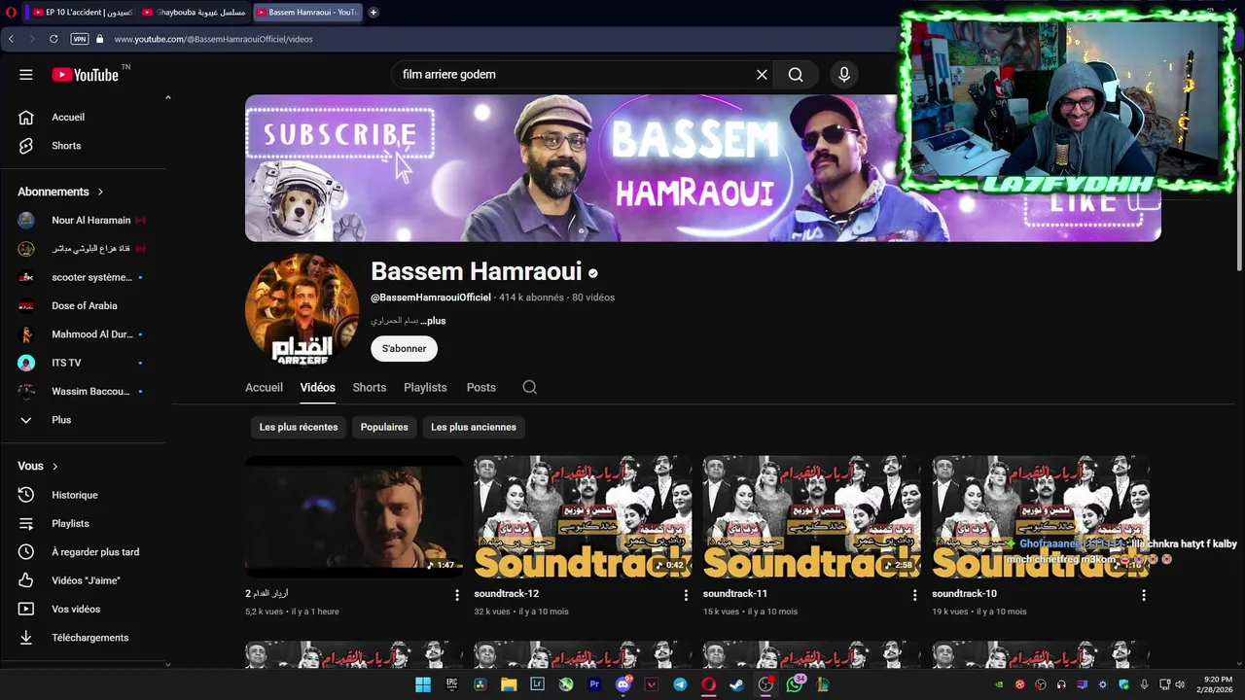Switch to the Playlists channel tab

pos(425,387)
